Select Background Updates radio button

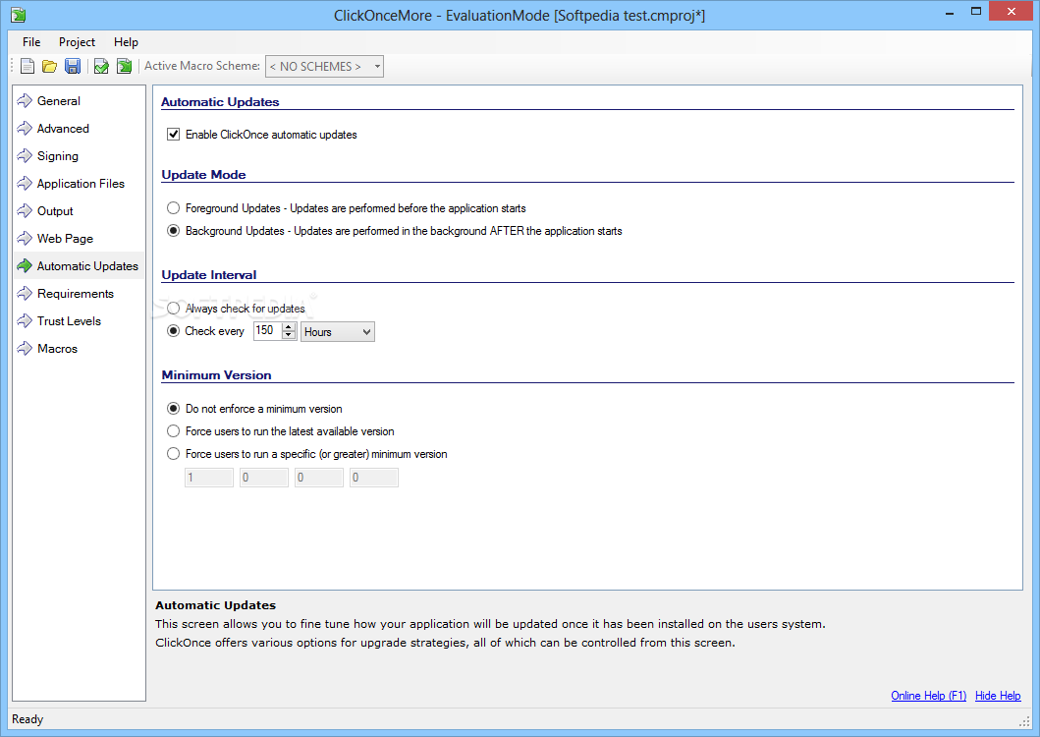(173, 230)
